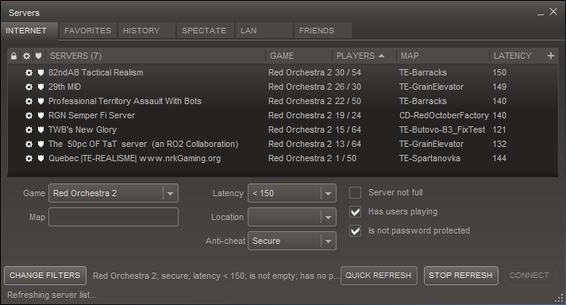Viewport: 566px width, 305px height.
Task: Click gear icon on TWB's New Glory row
Action: tap(29, 129)
